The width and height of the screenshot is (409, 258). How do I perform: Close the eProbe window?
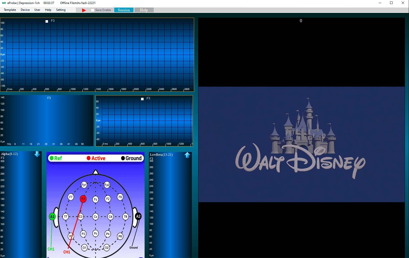coord(403,3)
